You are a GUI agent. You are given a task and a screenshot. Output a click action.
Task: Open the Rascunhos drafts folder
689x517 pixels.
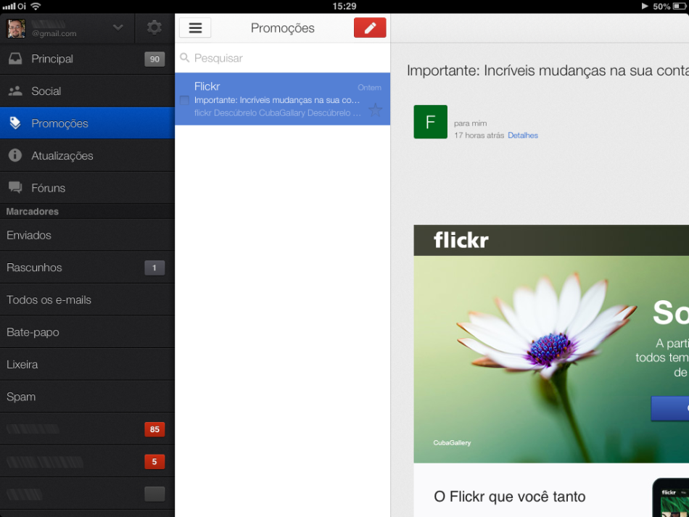[x=34, y=268]
